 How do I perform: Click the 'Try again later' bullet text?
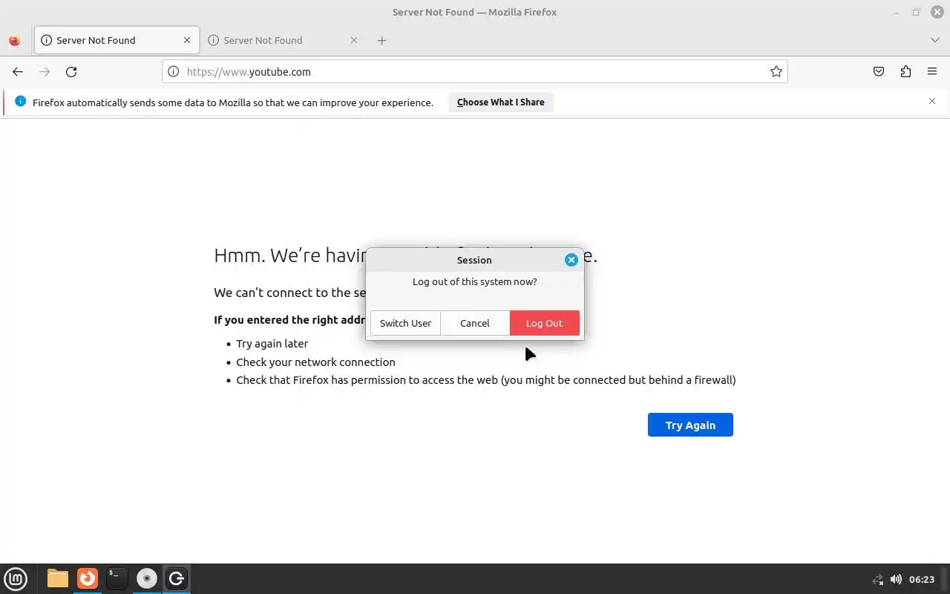click(x=272, y=344)
